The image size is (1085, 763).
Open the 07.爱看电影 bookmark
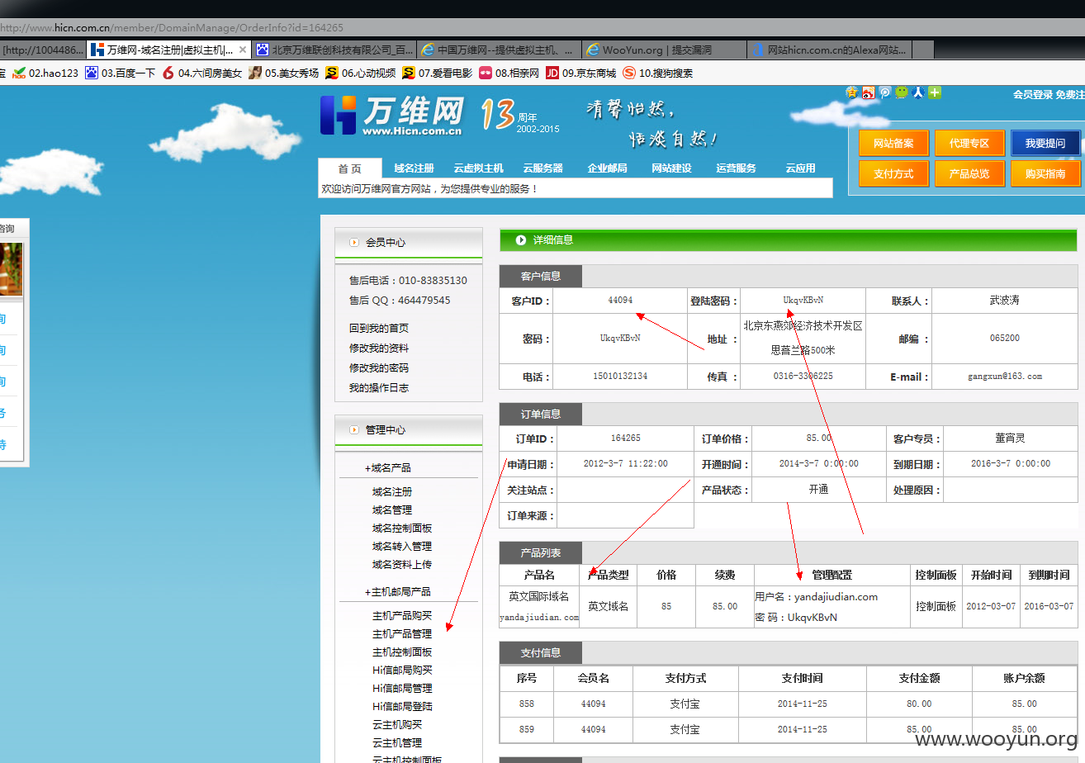coord(438,73)
